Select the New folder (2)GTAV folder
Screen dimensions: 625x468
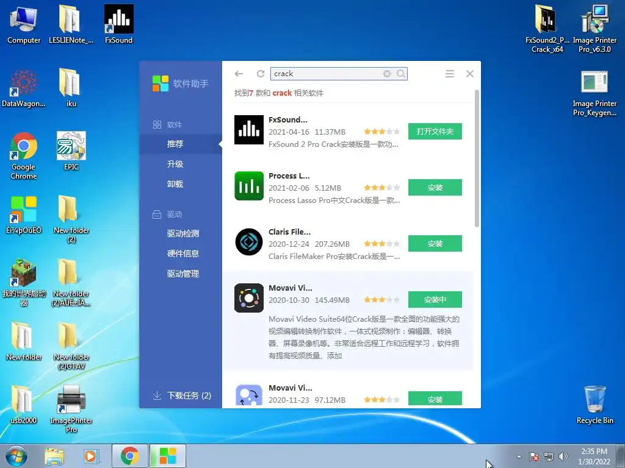[x=71, y=346]
